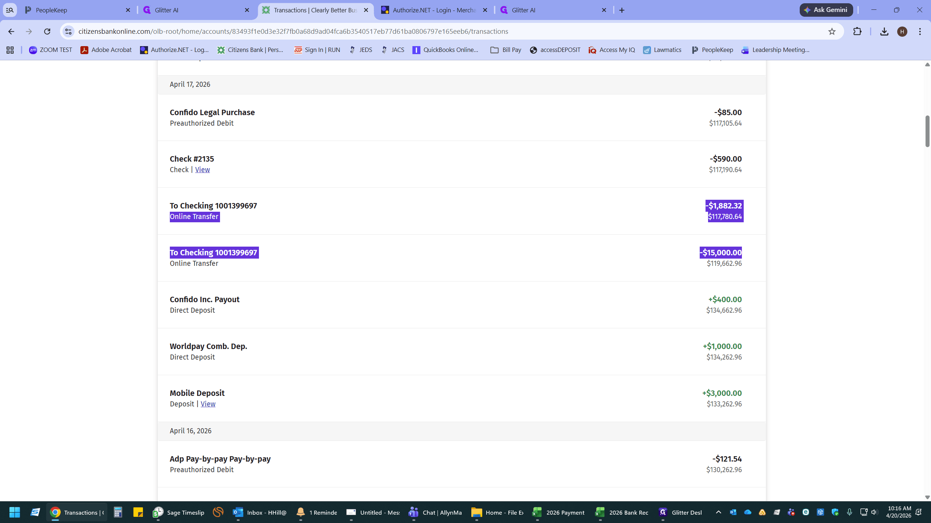Viewport: 931px width, 523px height.
Task: Open Sage Timeslips in taskbar
Action: click(179, 512)
